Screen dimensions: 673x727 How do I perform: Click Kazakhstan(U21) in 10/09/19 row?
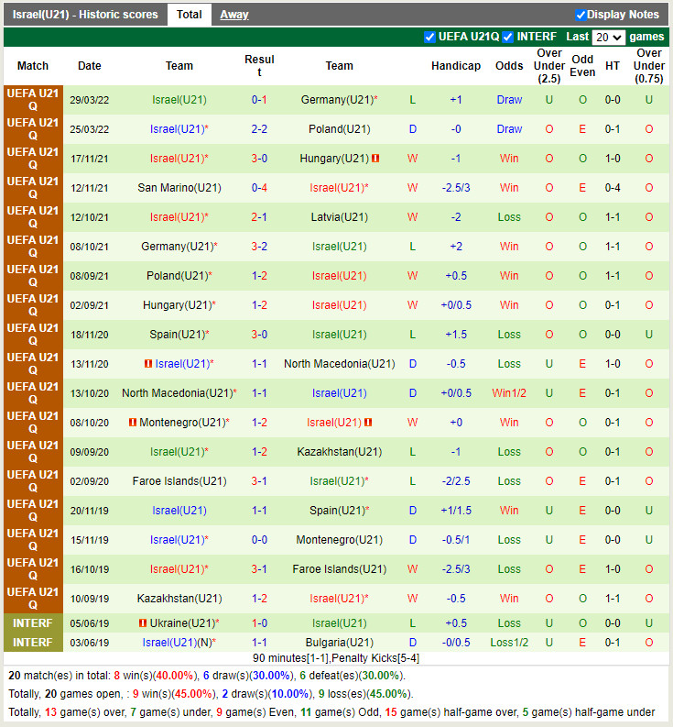point(179,599)
